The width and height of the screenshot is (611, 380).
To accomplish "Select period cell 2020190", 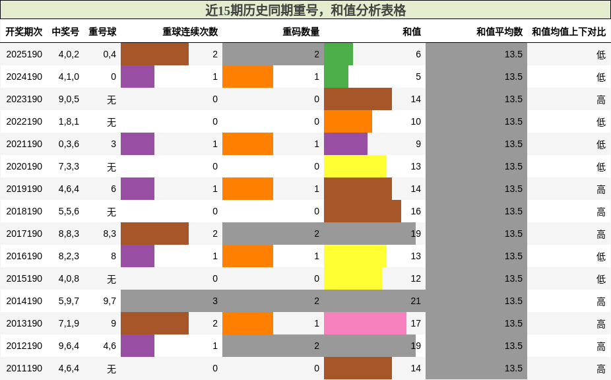I will coord(24,166).
